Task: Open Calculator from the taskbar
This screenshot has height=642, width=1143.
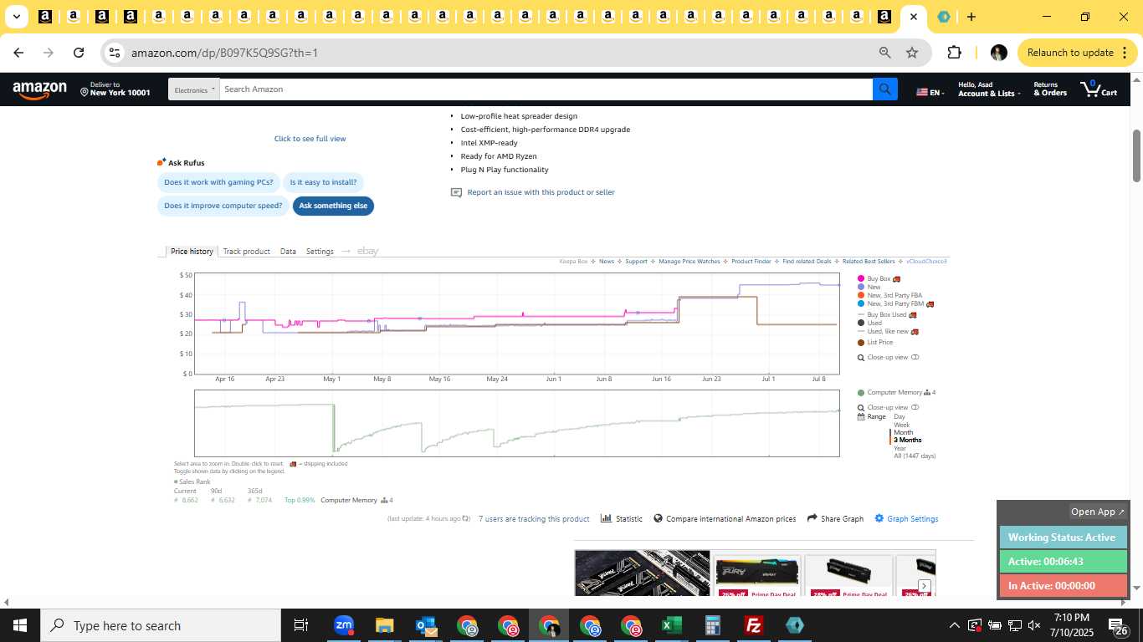Action: click(712, 625)
